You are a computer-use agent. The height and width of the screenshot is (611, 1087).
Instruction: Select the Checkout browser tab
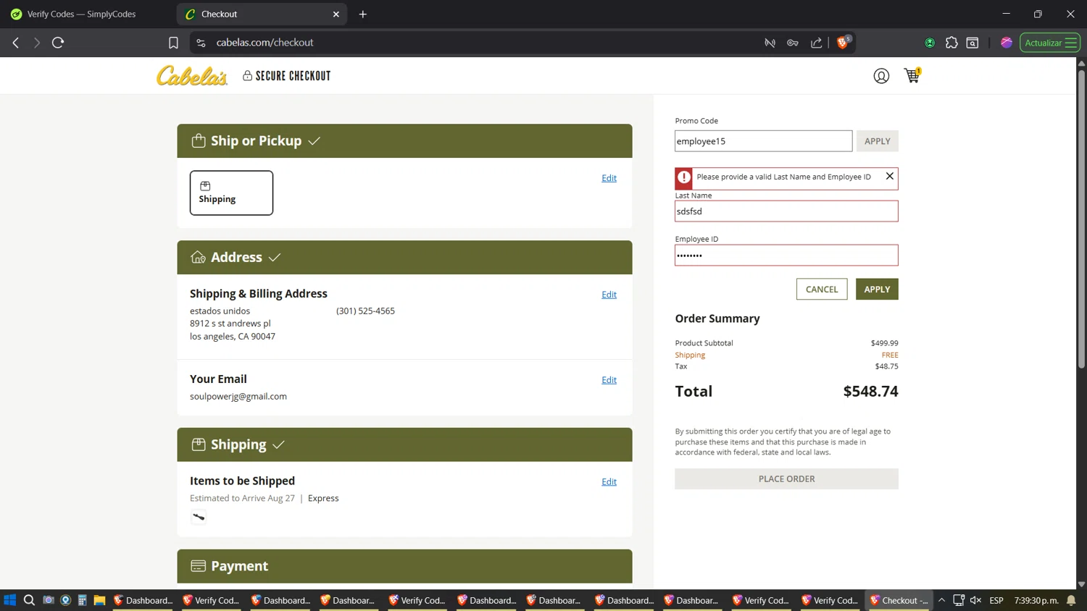(x=262, y=14)
